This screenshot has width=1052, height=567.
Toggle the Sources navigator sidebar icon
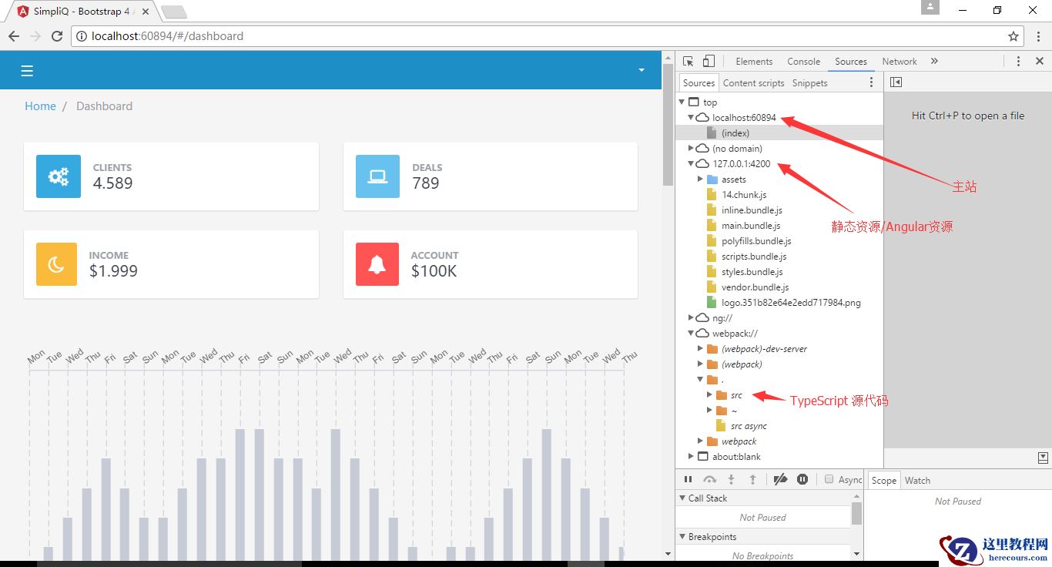click(896, 82)
